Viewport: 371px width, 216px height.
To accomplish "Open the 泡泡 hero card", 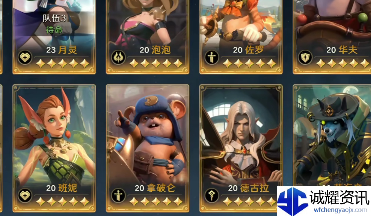I will click(x=148, y=37).
